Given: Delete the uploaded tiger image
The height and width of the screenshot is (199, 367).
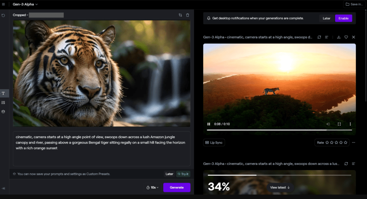Looking at the screenshot, I should pos(187,15).
